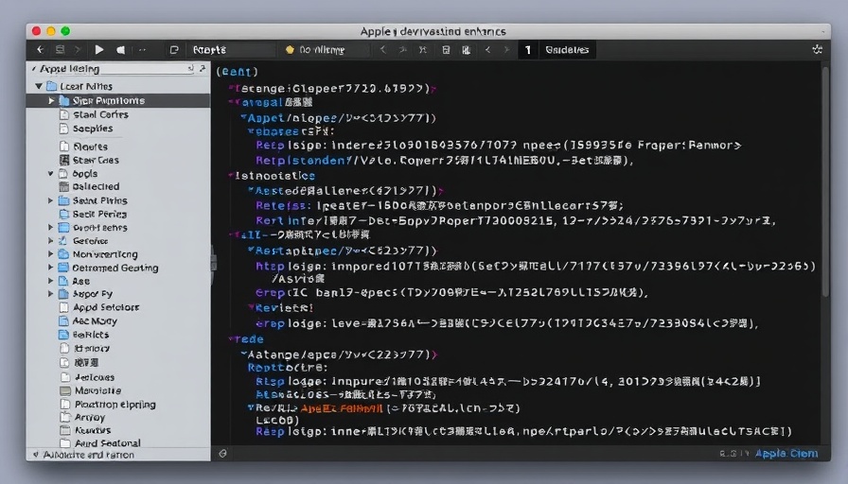Click the save (floppy disk) icon in toolbar
The image size is (848, 484).
pyautogui.click(x=446, y=50)
